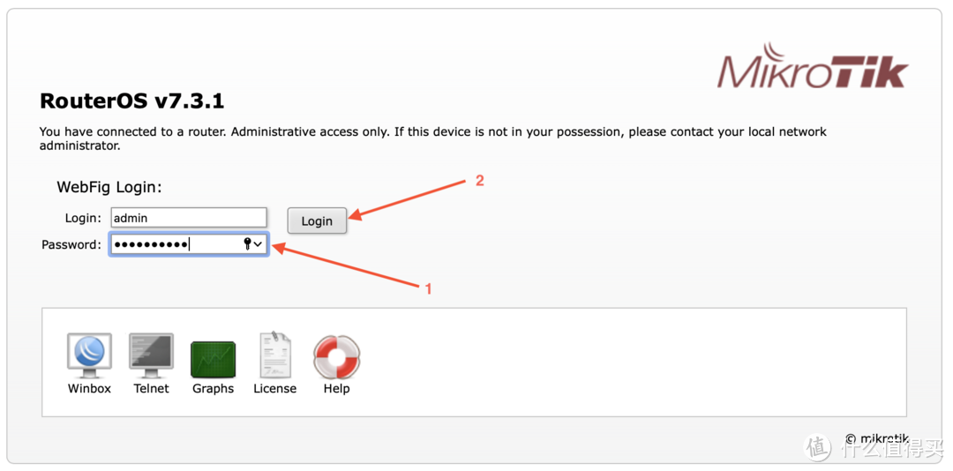Click the key icon in Password field

247,244
